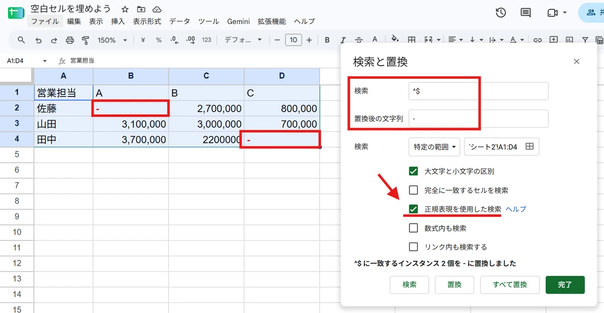Open version history clock icon

click(x=501, y=13)
